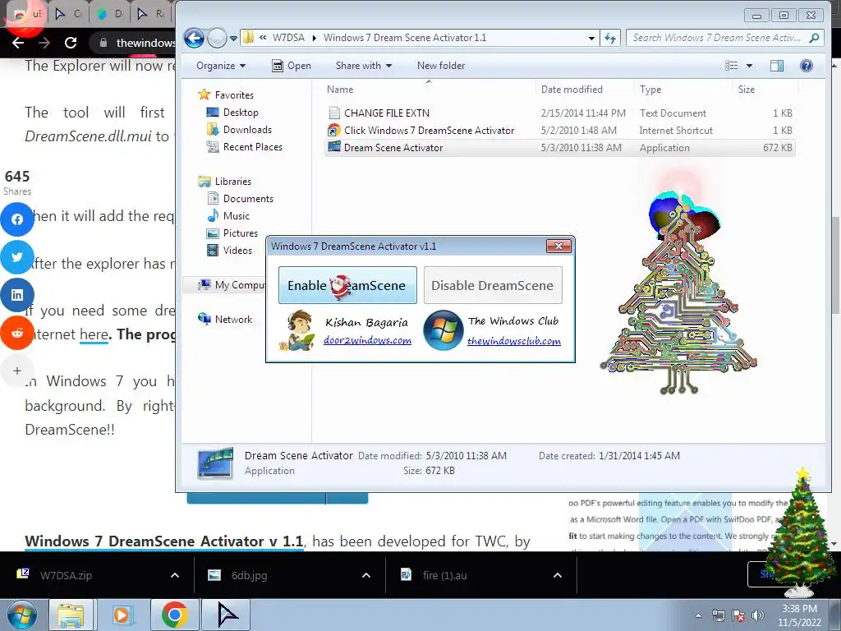Expand W7DSA.zip download options chevron
This screenshot has height=631, width=841.
click(175, 575)
